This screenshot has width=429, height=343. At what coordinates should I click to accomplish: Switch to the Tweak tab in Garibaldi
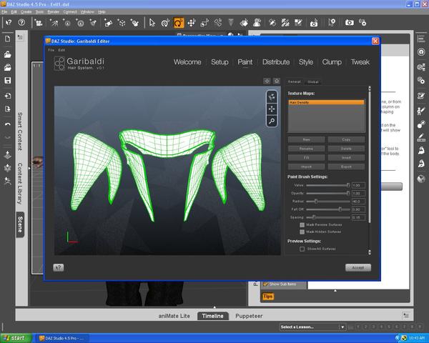coord(360,62)
